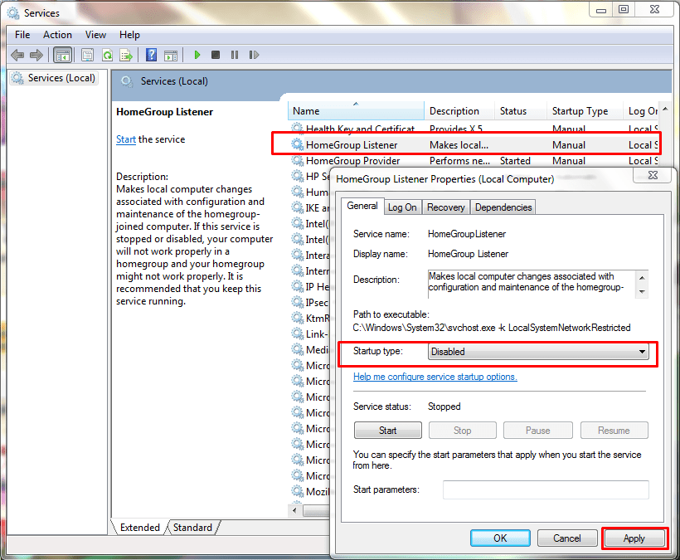Click the greyed-out Stop button in the dialog

pyautogui.click(x=462, y=431)
